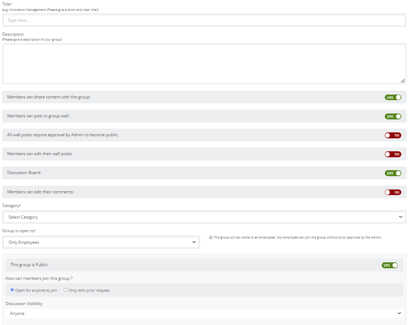Select "Only with prior request" option
This screenshot has height=325, width=409.
[x=65, y=290]
